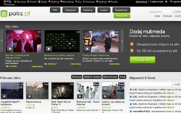Play the Pijany Rusek Kierowca video
181x113 pixels.
tap(87, 49)
